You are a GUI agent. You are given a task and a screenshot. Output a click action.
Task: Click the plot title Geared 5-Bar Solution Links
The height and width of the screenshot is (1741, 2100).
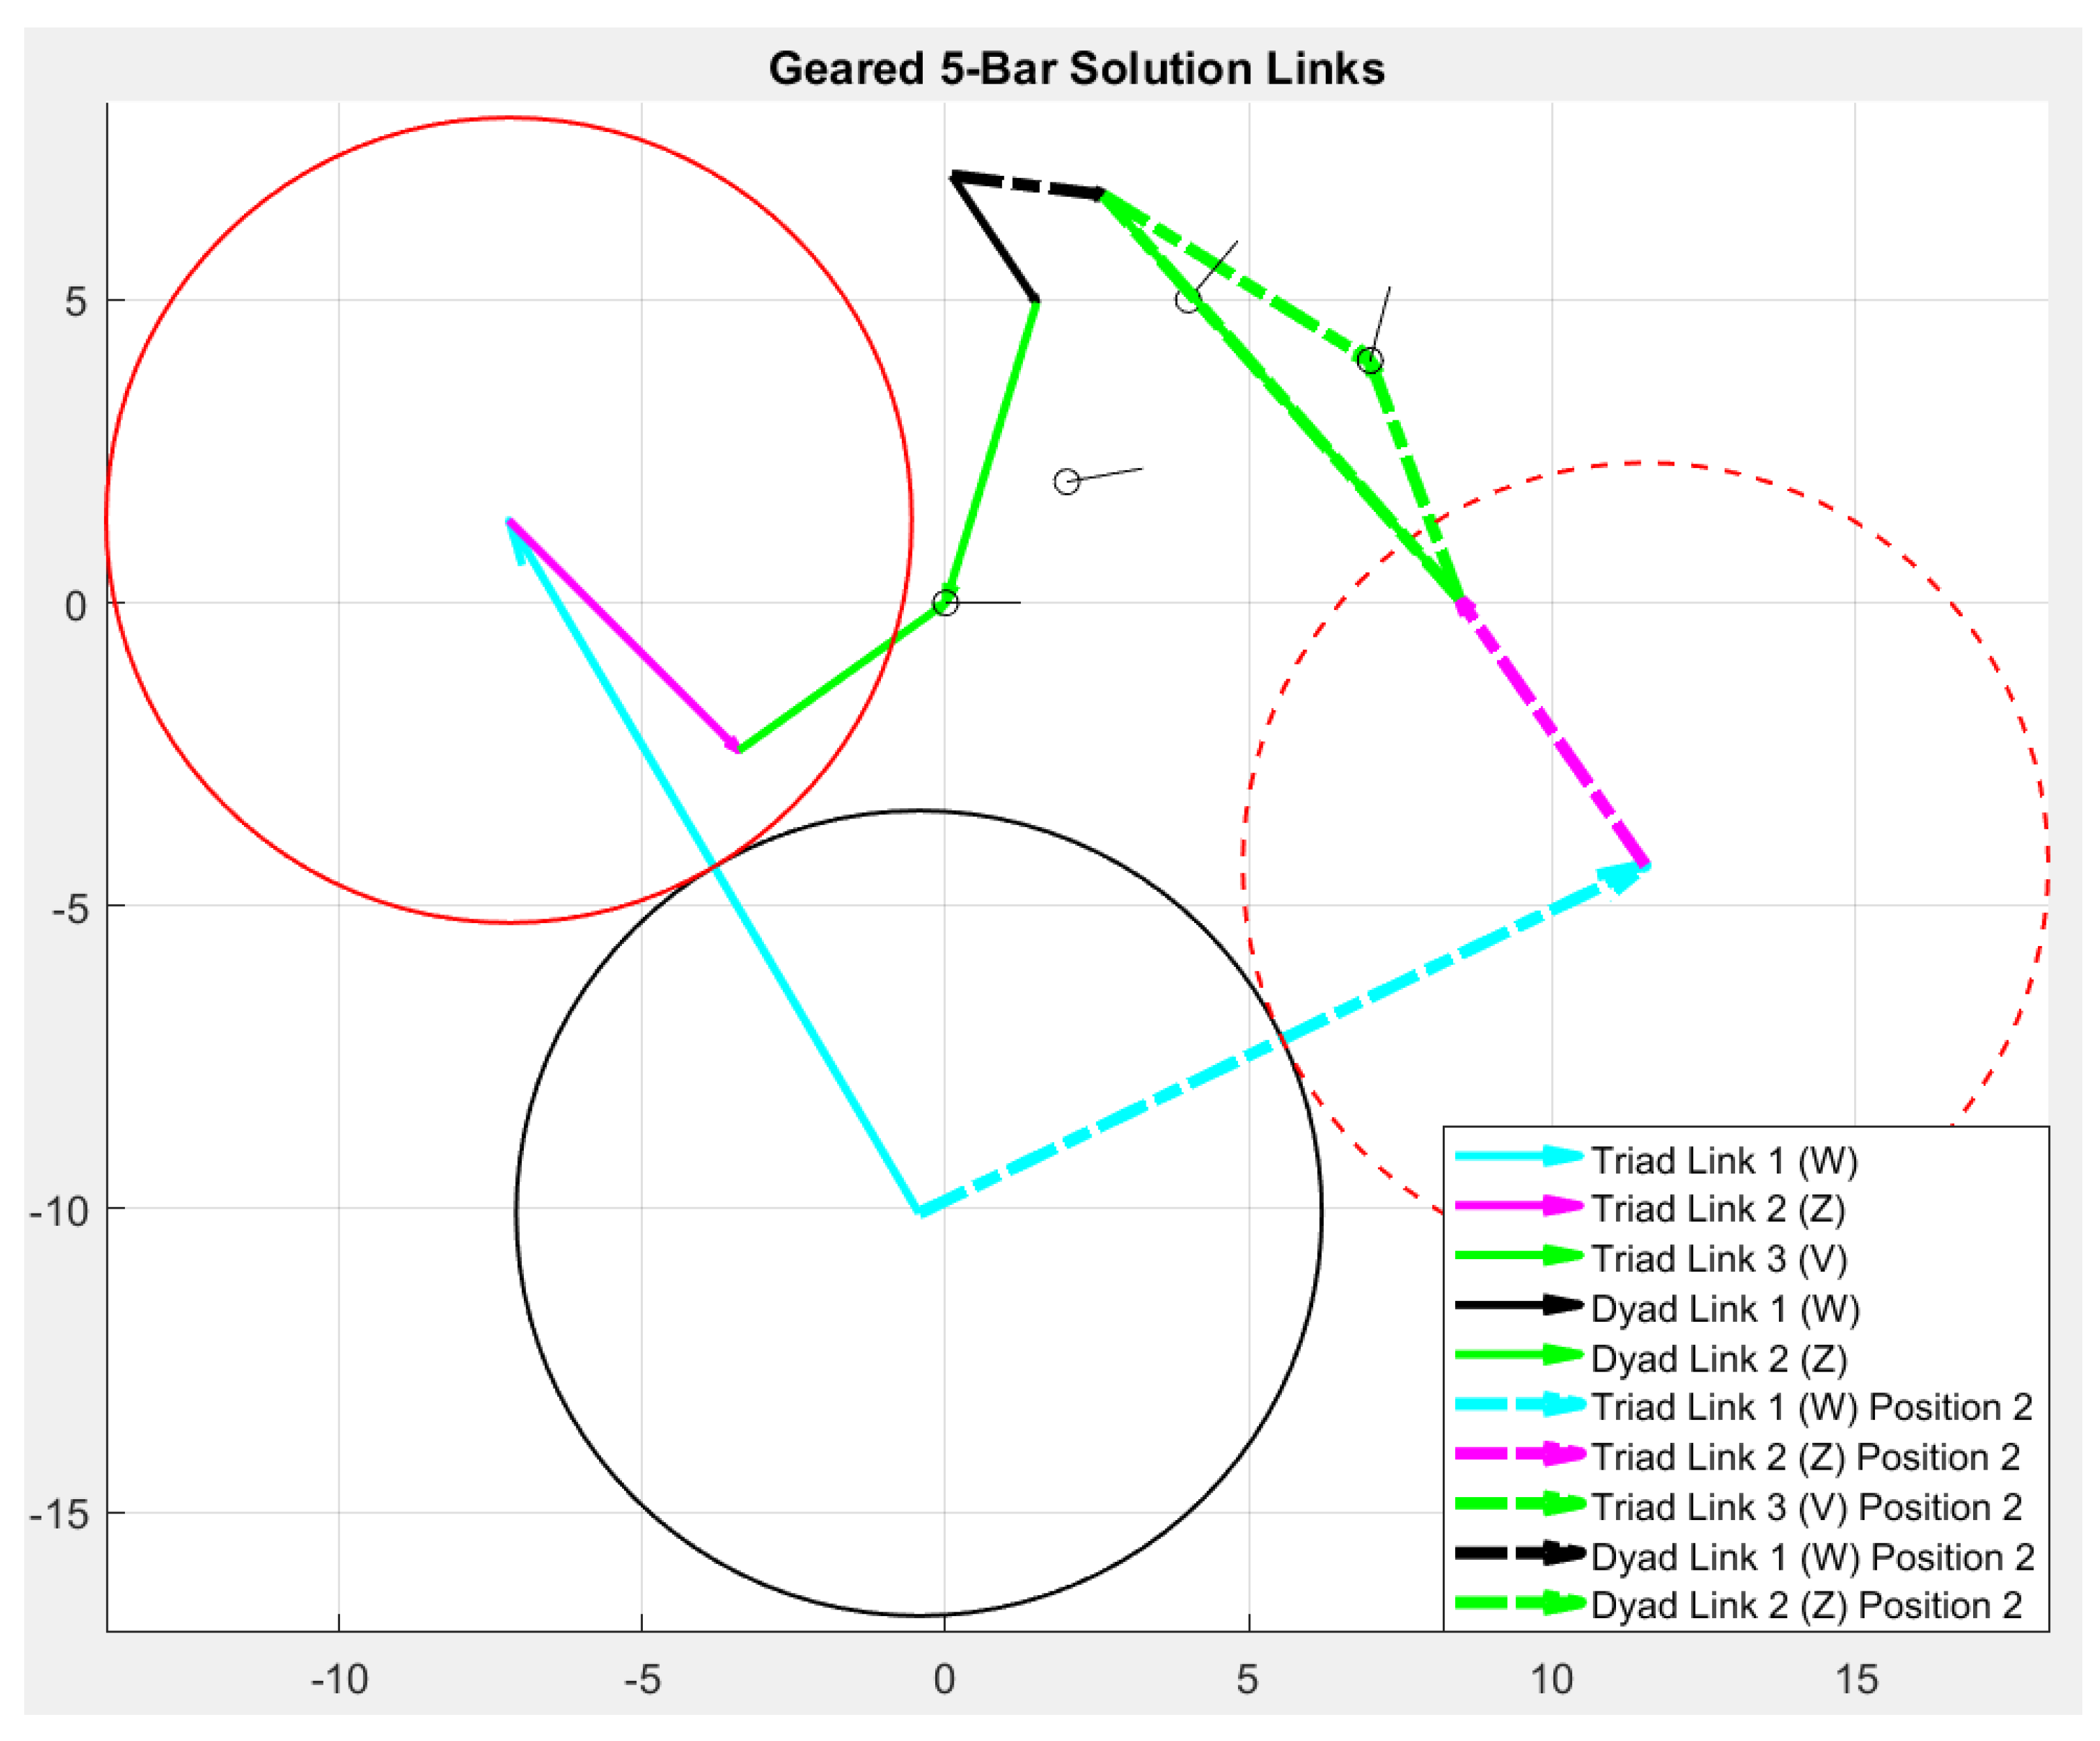(1076, 69)
